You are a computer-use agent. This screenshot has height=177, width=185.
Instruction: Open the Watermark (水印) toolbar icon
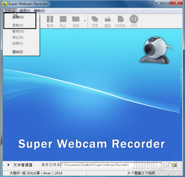point(134,21)
